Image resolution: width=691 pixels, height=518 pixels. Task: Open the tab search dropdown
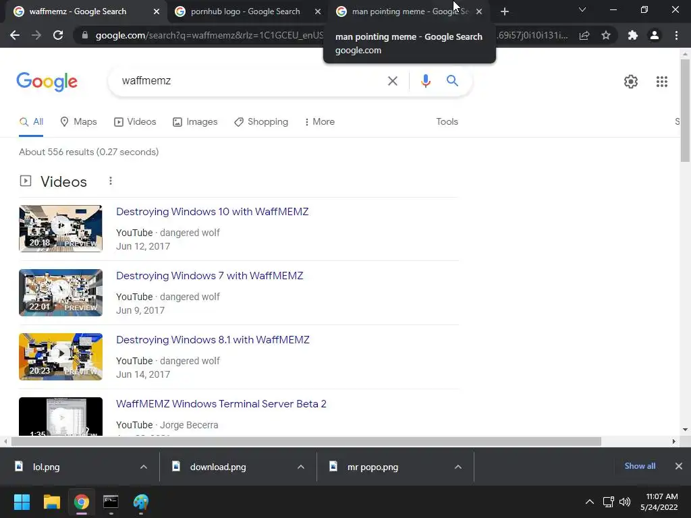582,9
